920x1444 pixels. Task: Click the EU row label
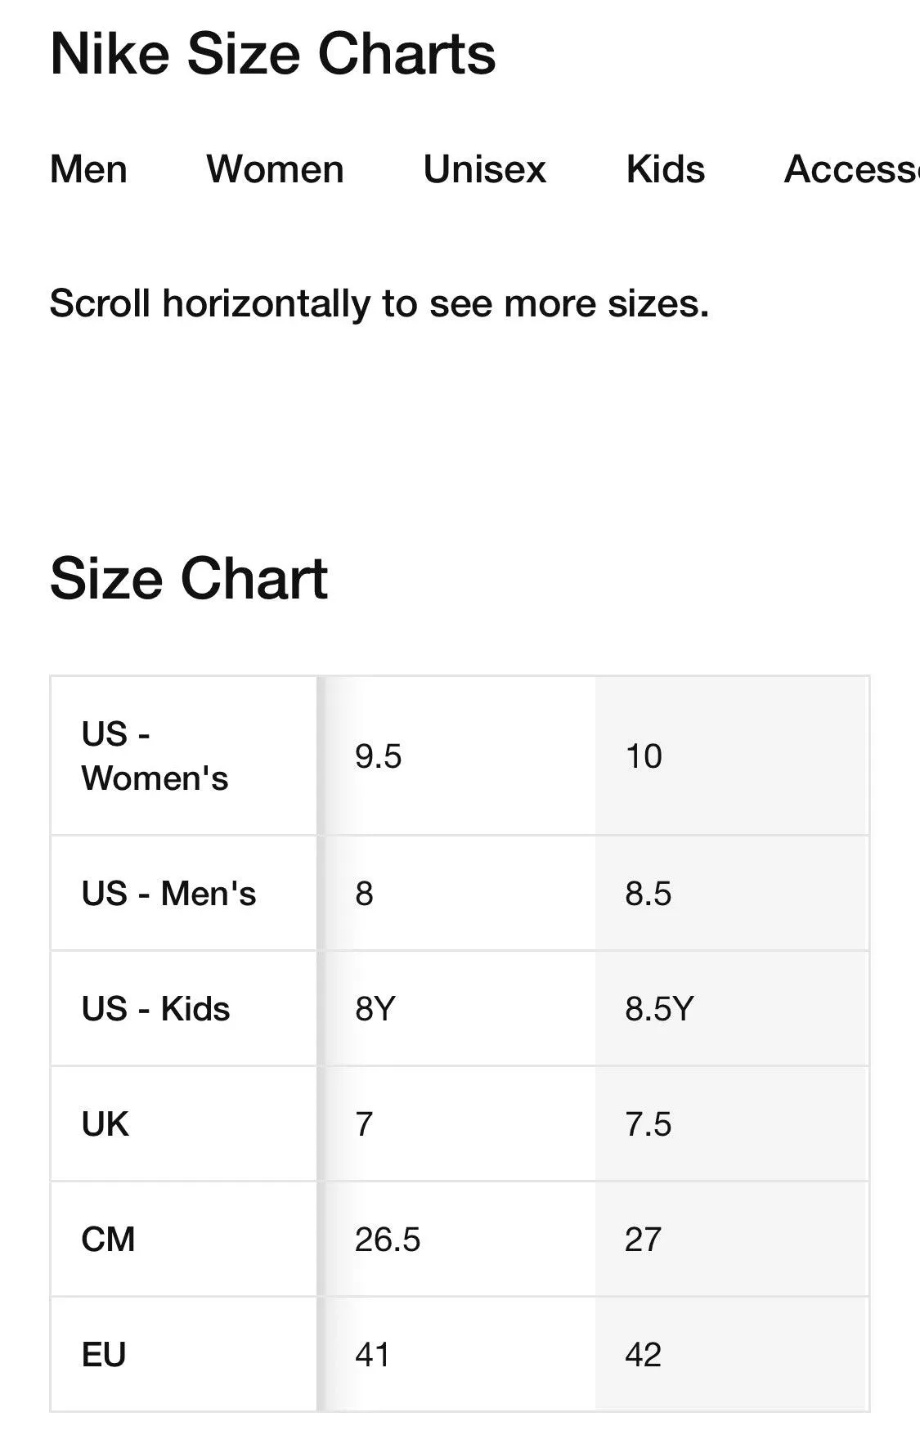[103, 1354]
